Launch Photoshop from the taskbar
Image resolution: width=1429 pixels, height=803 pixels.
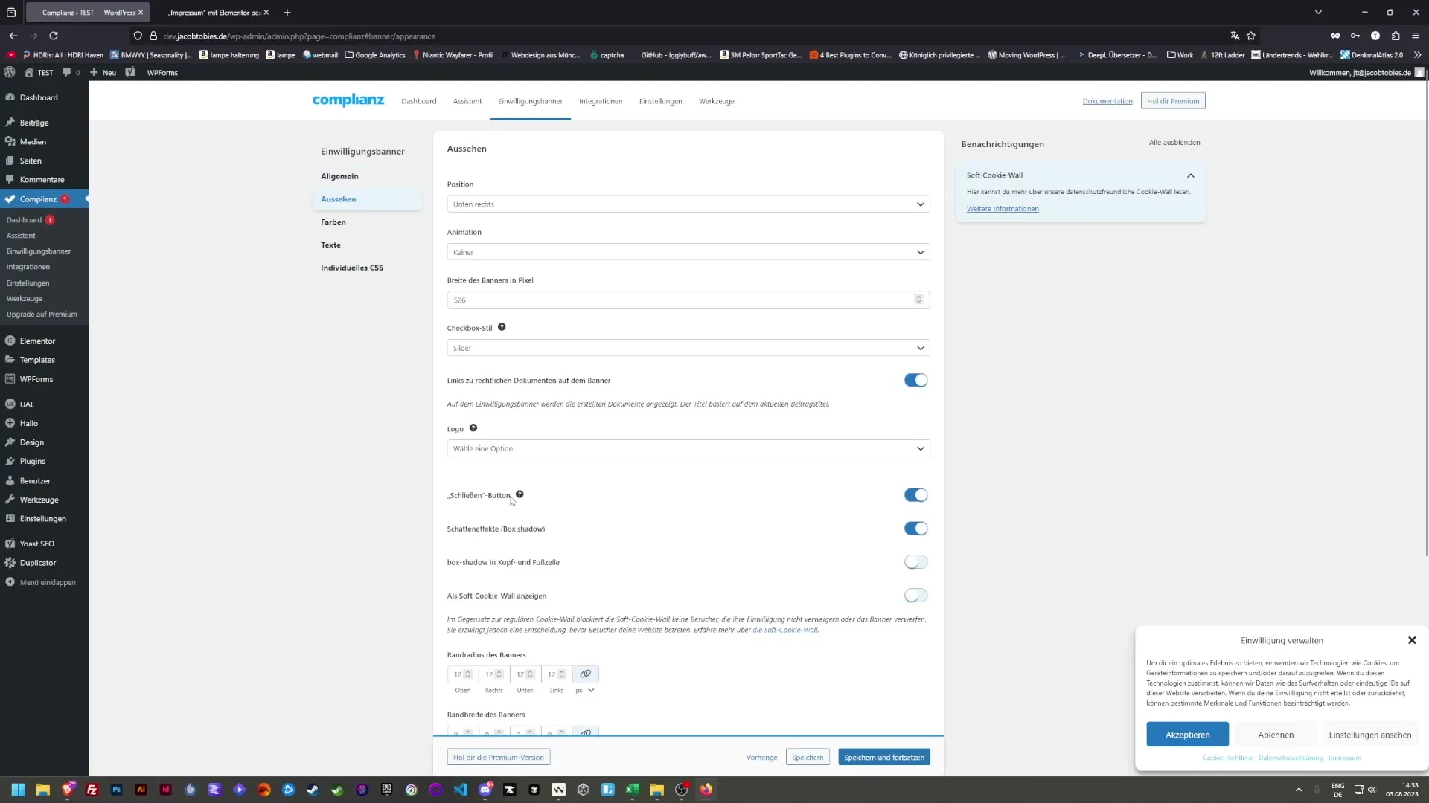click(x=116, y=790)
